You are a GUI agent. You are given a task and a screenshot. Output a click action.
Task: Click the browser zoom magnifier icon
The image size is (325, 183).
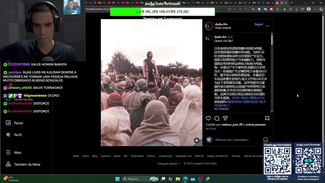point(235,9)
